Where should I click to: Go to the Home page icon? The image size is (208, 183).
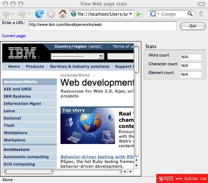click(x=63, y=13)
